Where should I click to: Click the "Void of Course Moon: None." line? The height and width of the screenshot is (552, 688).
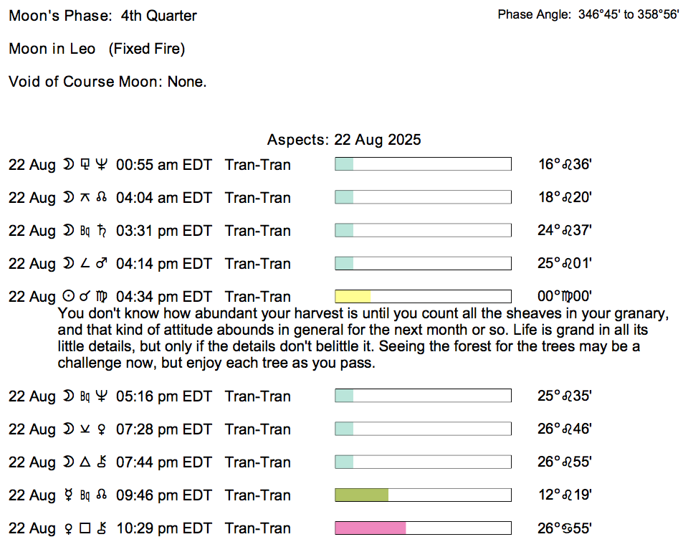click(x=107, y=82)
